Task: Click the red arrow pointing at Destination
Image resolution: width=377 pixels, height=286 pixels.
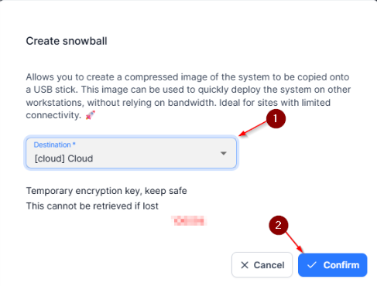Action: pos(252,129)
